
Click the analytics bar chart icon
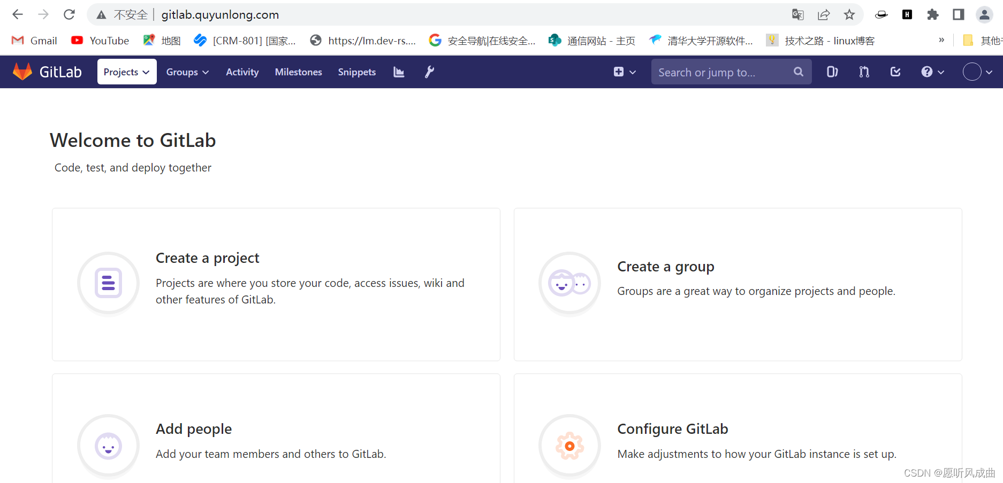pyautogui.click(x=398, y=72)
